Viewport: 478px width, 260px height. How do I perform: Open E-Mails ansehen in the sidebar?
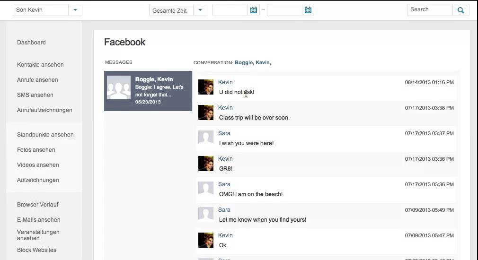(38, 220)
